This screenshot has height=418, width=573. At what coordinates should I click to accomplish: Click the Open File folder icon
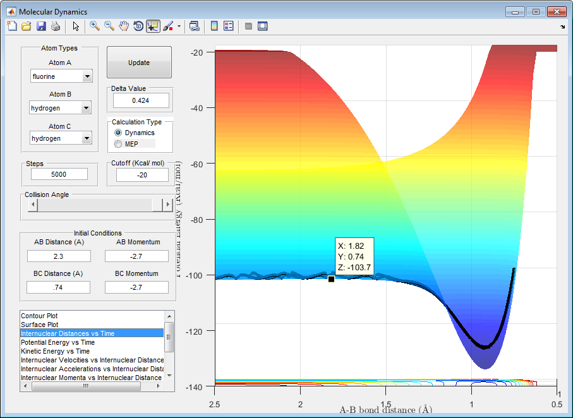point(26,27)
